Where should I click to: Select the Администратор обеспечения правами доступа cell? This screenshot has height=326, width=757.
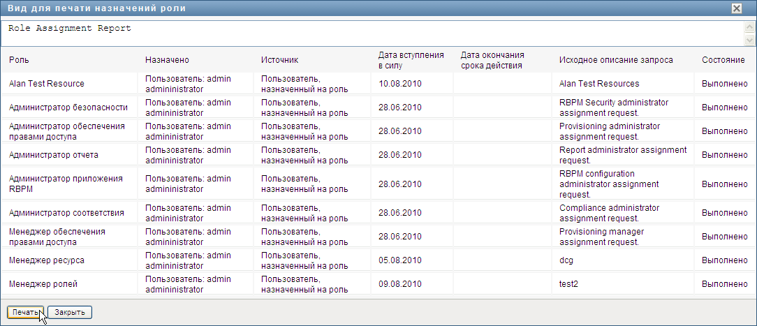point(66,131)
